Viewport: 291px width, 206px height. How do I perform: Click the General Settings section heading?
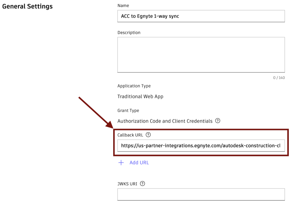[x=27, y=6]
